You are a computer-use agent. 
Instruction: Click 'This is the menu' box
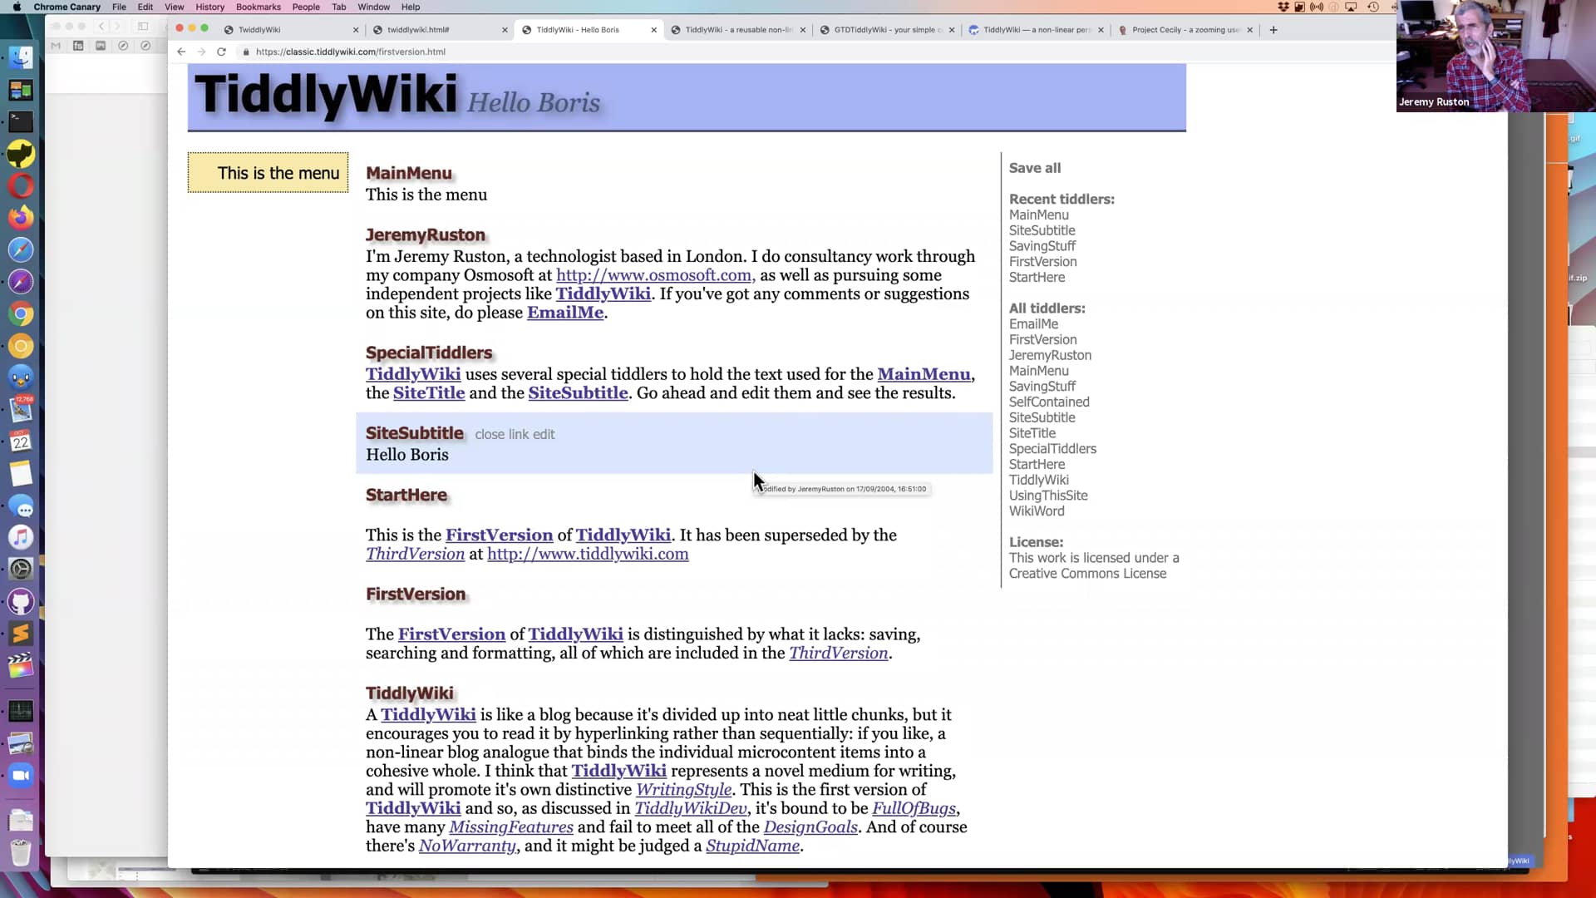(x=268, y=173)
